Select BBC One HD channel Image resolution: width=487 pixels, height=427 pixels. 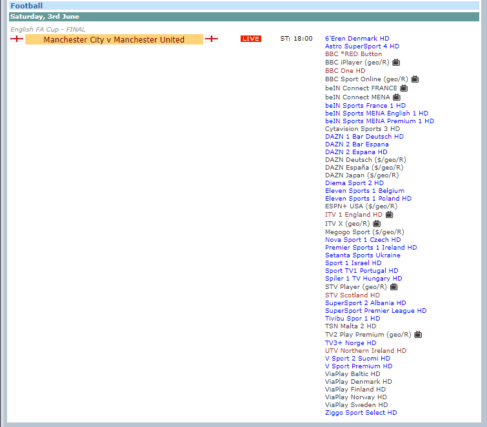click(345, 71)
